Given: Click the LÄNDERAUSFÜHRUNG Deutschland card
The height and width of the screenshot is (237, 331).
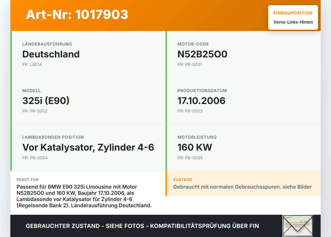Looking at the screenshot, I should [x=88, y=54].
